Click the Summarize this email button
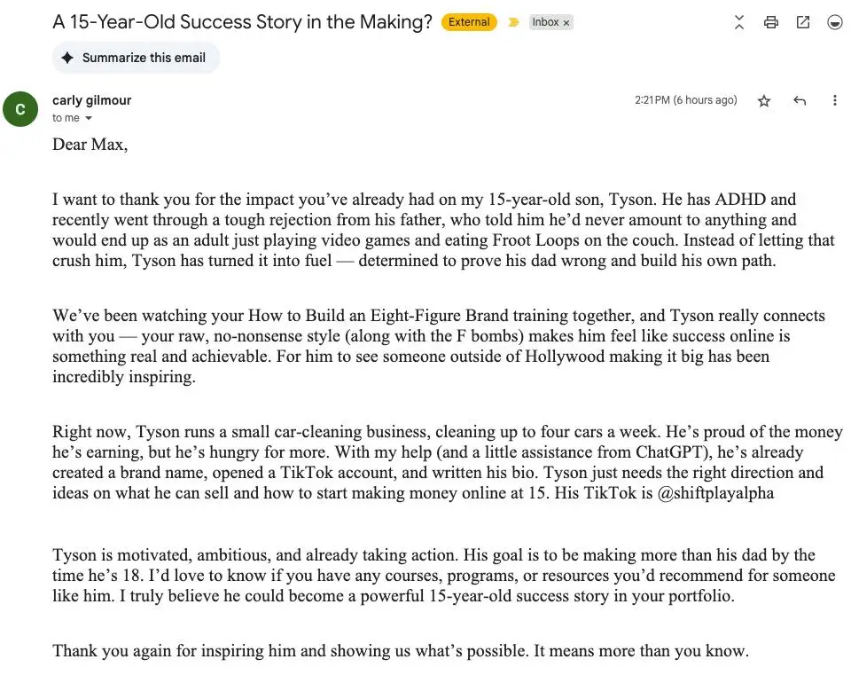The image size is (851, 675). (136, 58)
